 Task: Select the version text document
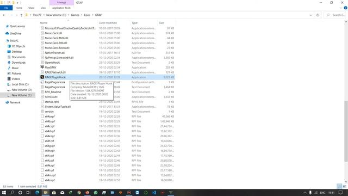coord(49,112)
